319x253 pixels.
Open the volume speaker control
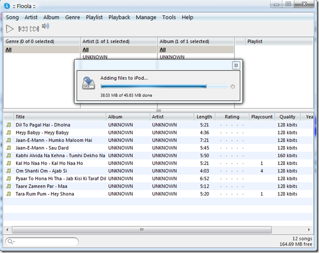(45, 26)
